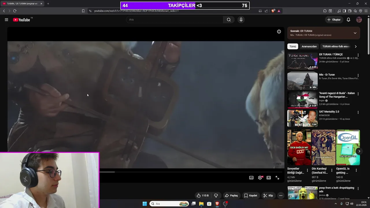
Task: Toggle the browser sidebar panel
Action: (344, 11)
